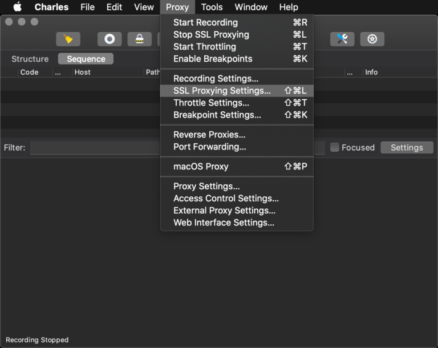Open Breakpoint Settings...

(x=237, y=115)
